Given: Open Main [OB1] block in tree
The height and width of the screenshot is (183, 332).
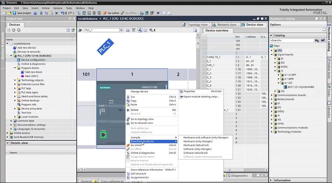Looking at the screenshot, I should [x=31, y=76].
